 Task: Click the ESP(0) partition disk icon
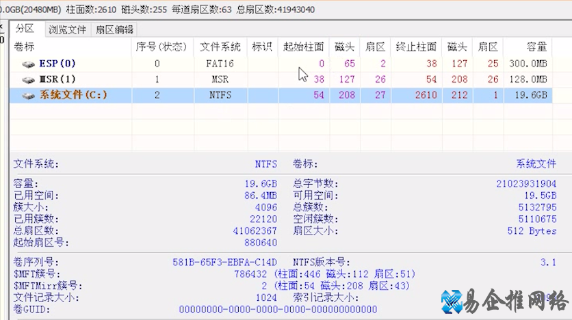28,64
